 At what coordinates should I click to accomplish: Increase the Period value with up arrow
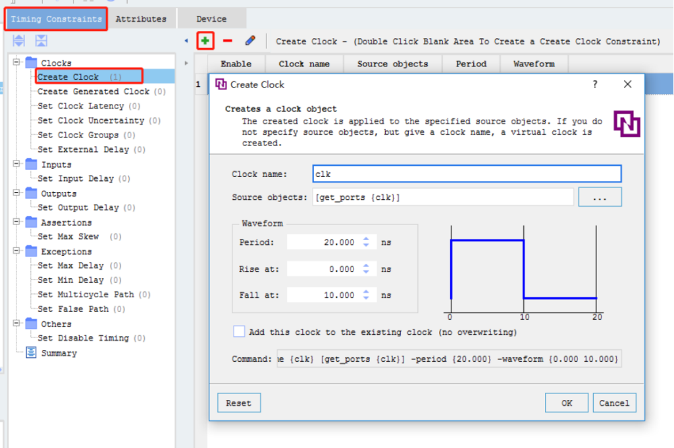pos(367,239)
